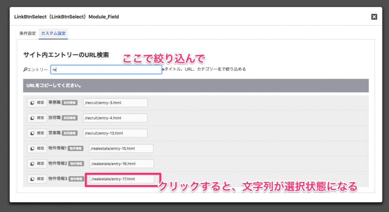Screen dimensions: 389x212
Task: Switch to the 条件設定 tab
Action: tap(27, 34)
